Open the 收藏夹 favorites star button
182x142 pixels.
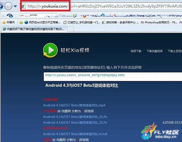click(x=9, y=22)
